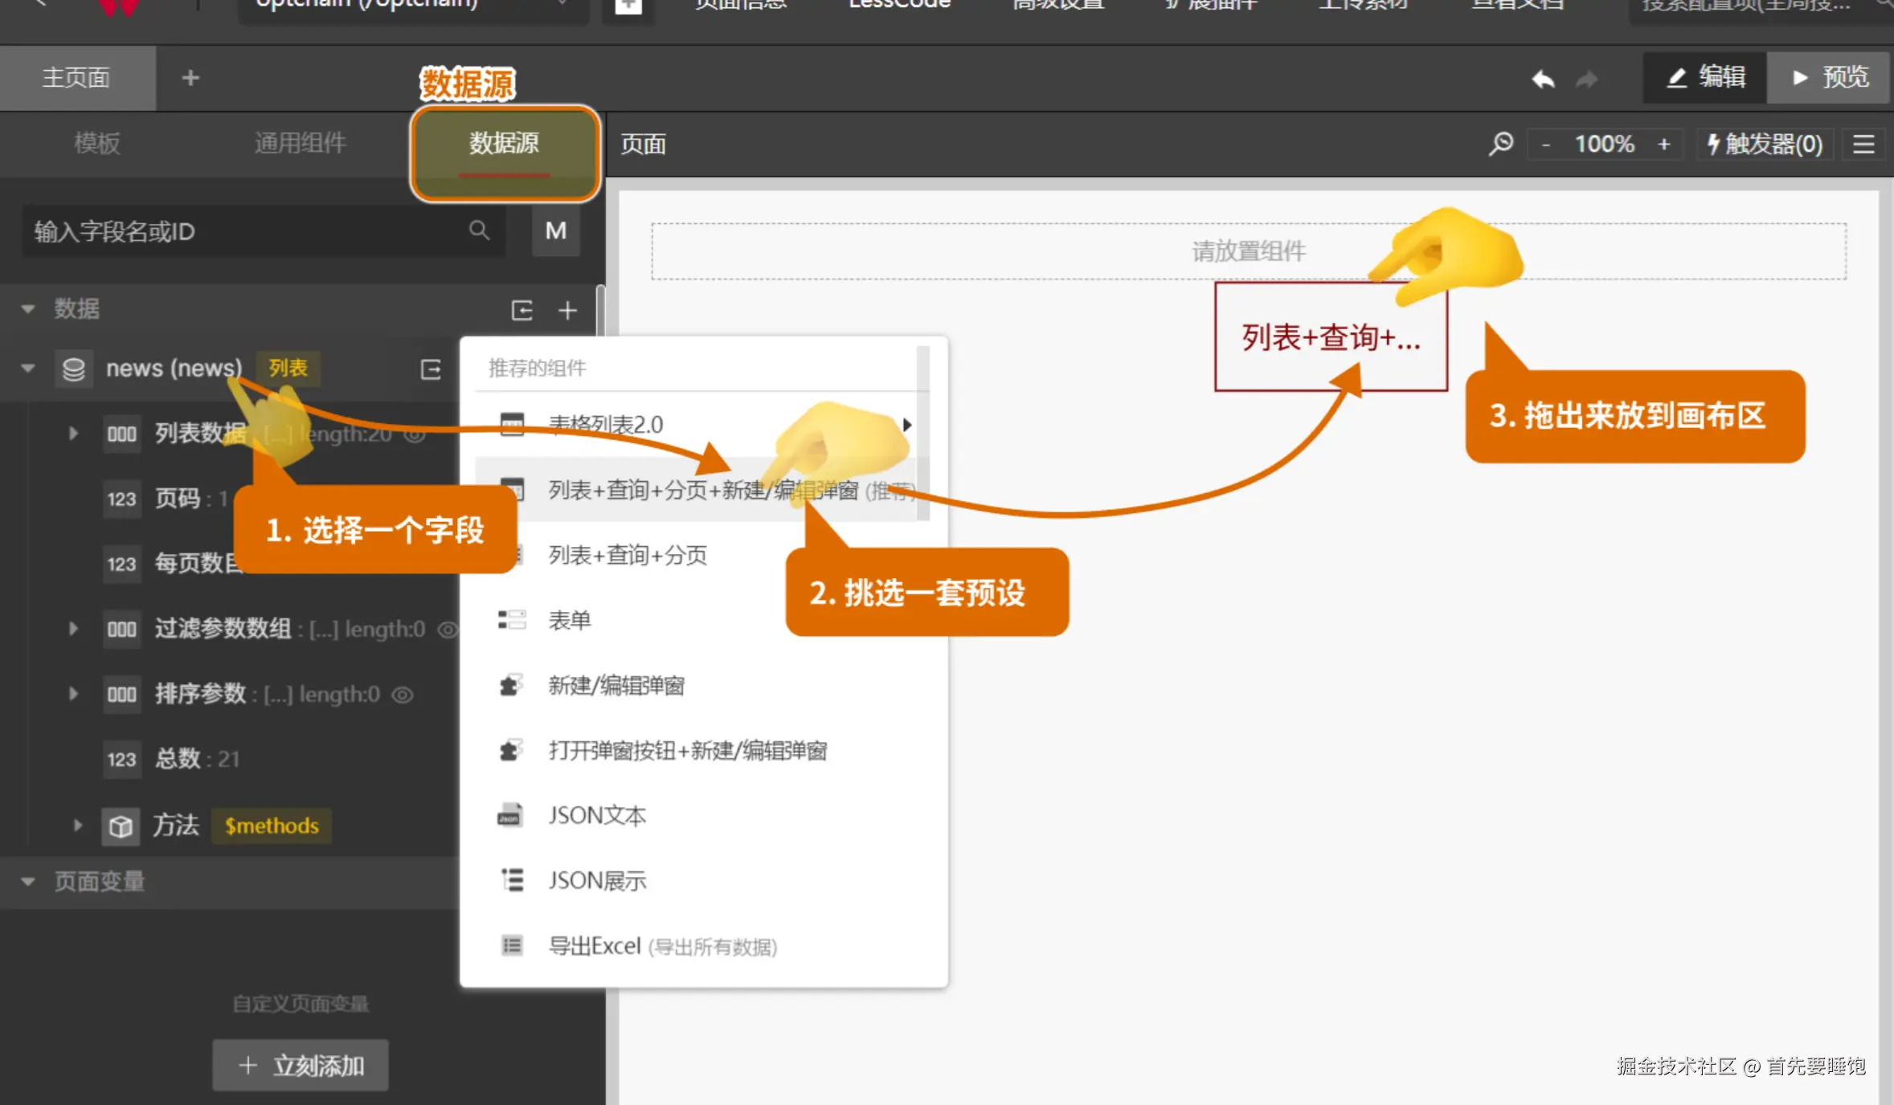Click the undo arrow icon
This screenshot has width=1894, height=1105.
[x=1543, y=79]
